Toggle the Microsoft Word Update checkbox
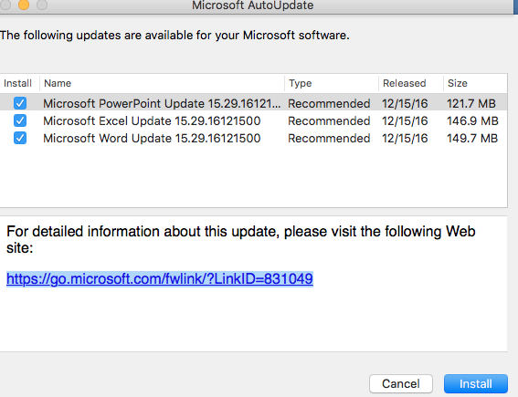Image resolution: width=518 pixels, height=397 pixels. point(20,138)
